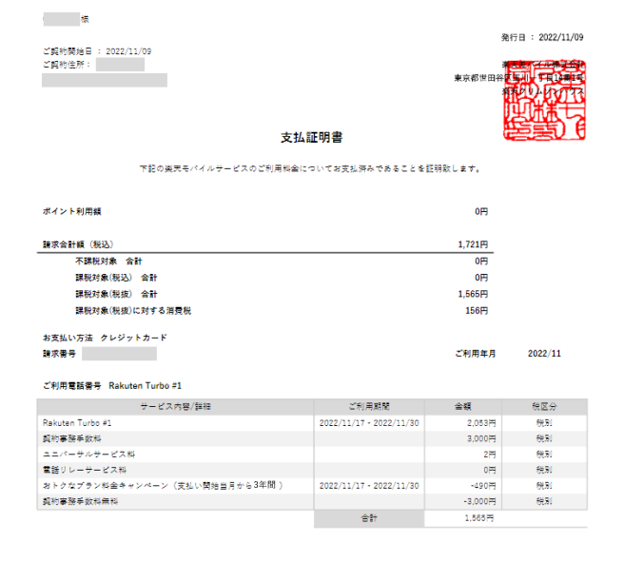The width and height of the screenshot is (624, 562).
Task: Select the 1,721円 billing total amount
Action: (x=472, y=244)
